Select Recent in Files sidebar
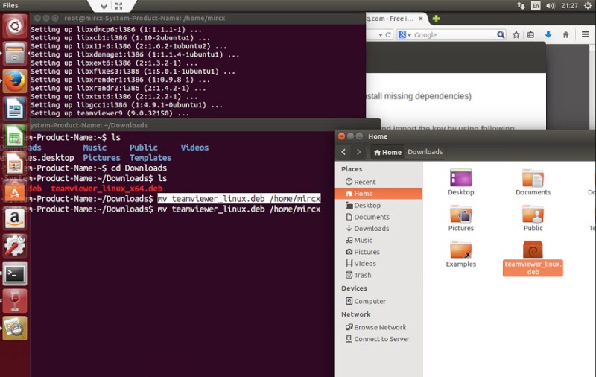The height and width of the screenshot is (377, 596). click(x=378, y=182)
